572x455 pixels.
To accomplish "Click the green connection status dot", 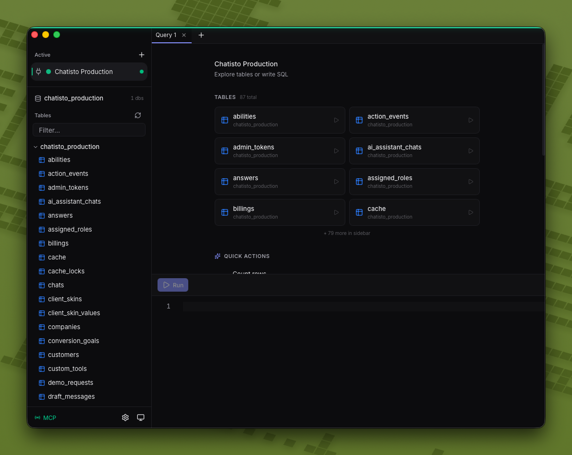I will click(142, 72).
